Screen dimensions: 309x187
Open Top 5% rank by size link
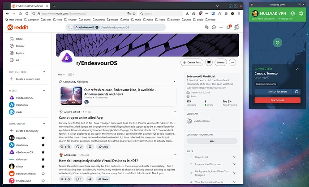click(x=230, y=103)
